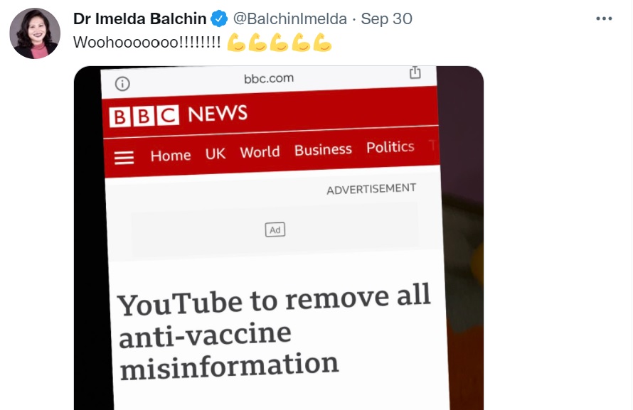
Task: Click the YouTube anti-vaccine misinformation headline
Action: point(274,332)
